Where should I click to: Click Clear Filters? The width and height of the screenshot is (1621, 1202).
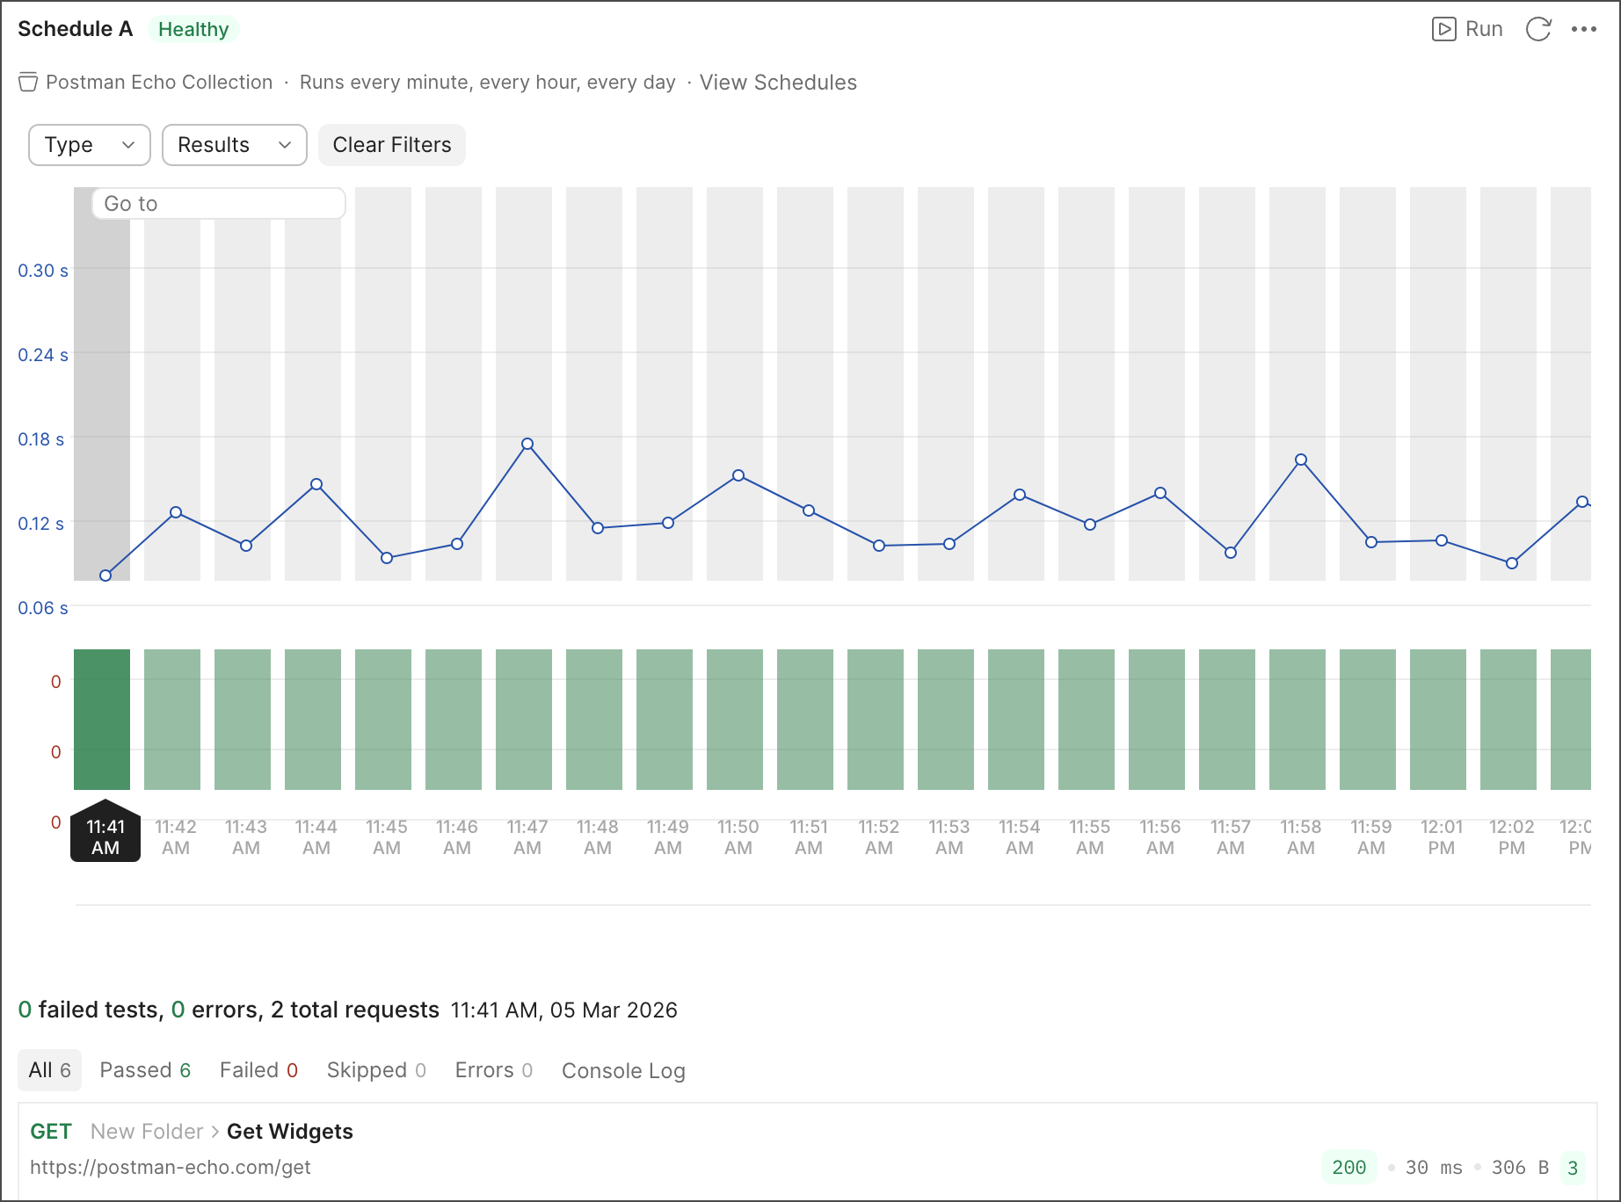tap(391, 144)
